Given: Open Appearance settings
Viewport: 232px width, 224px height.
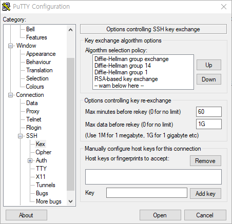Looking at the screenshot, I should pyautogui.click(x=41, y=54).
